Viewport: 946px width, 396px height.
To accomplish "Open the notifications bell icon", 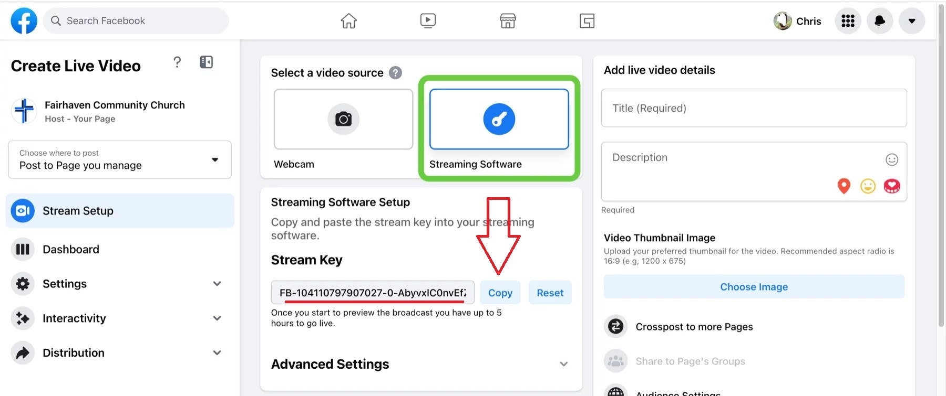I will coord(879,21).
